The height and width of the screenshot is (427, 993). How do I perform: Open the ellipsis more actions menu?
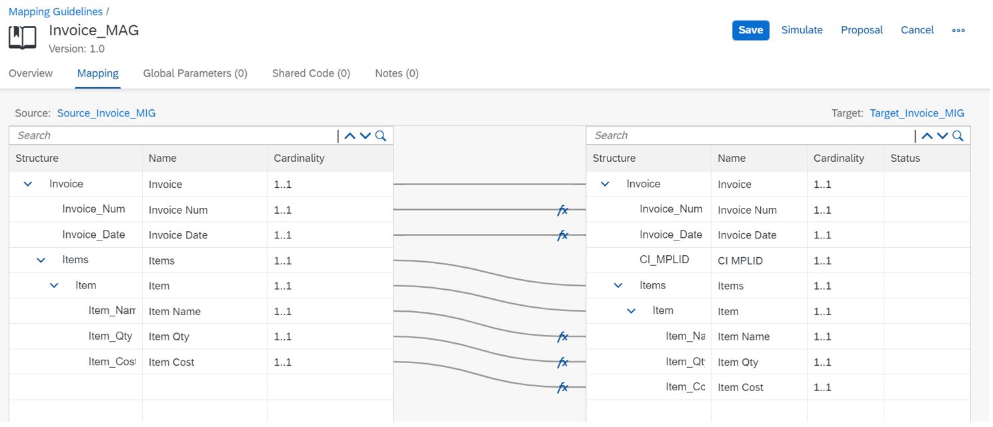(x=958, y=30)
